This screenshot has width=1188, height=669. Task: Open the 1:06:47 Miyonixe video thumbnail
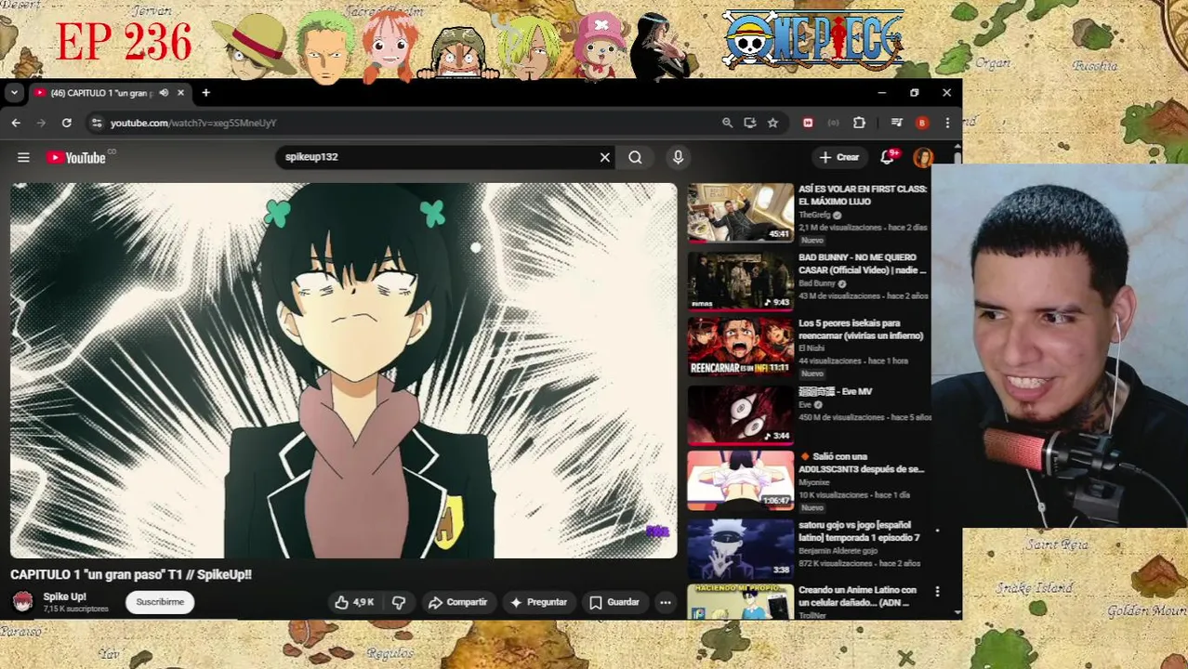coord(740,481)
